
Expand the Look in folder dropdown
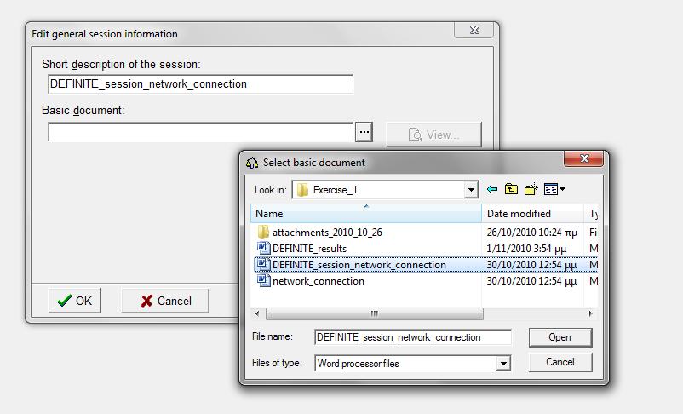click(471, 190)
